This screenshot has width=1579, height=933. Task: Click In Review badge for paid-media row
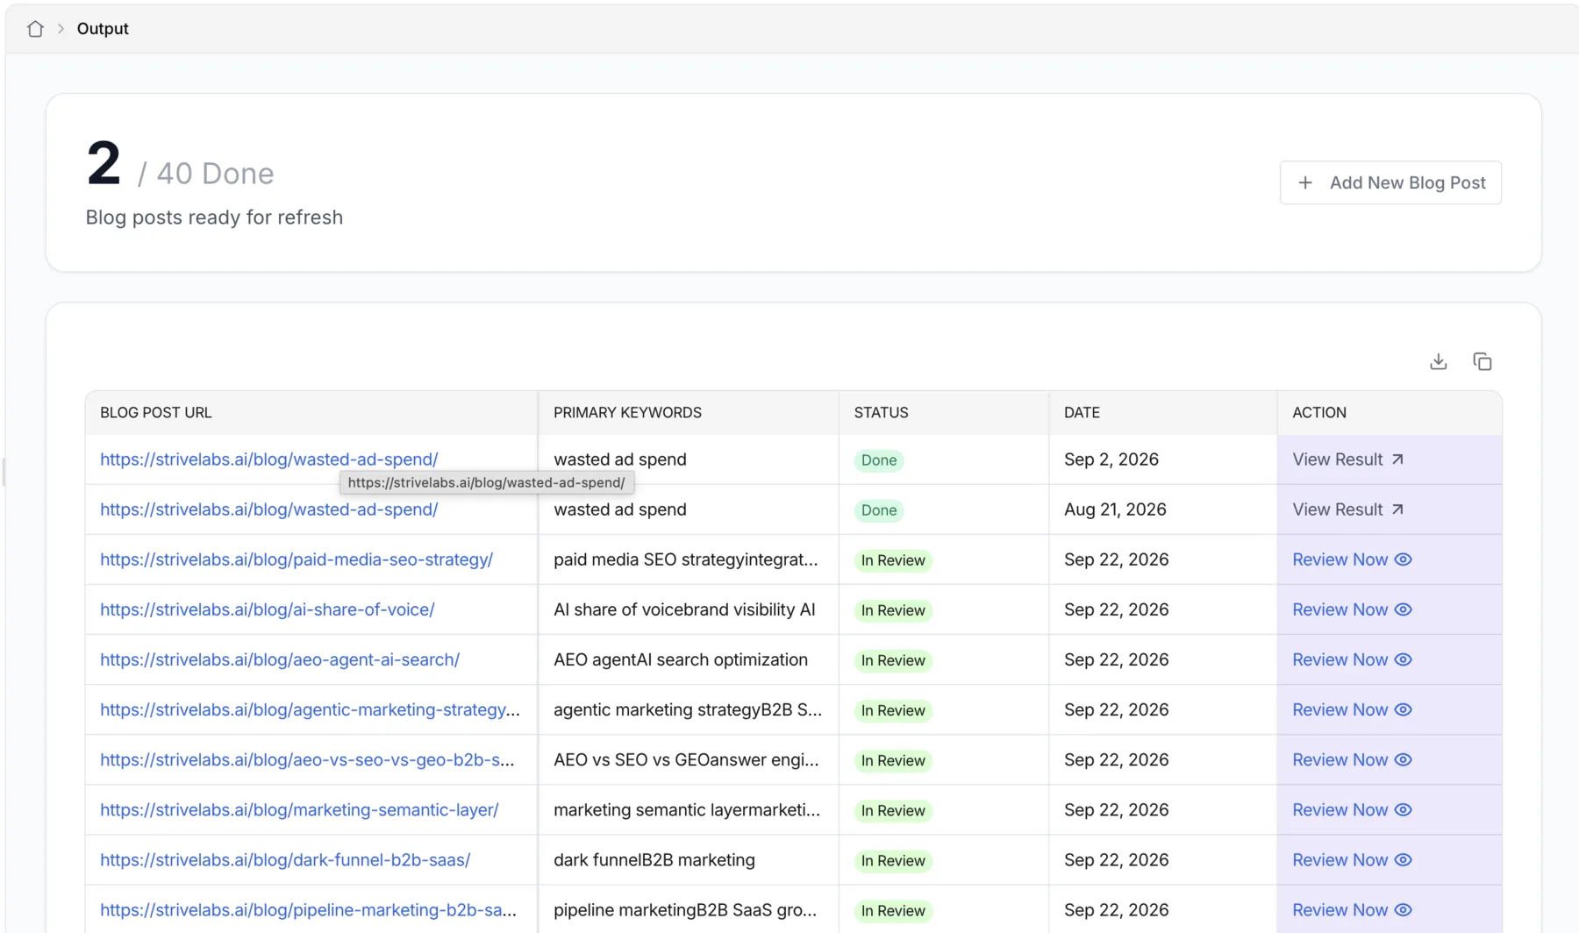point(893,560)
